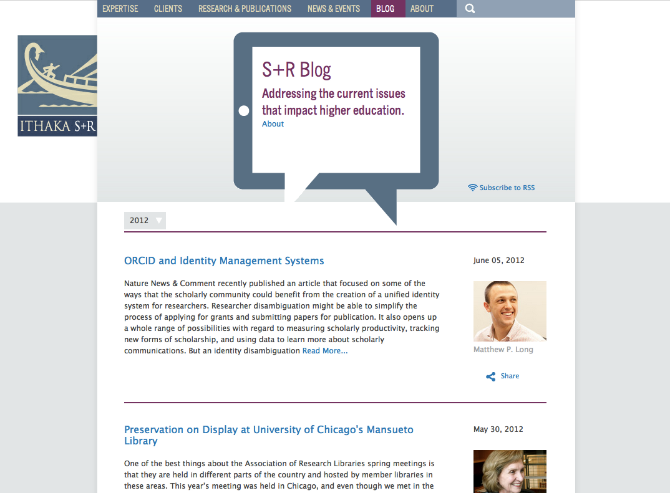Open the Clients menu item
The height and width of the screenshot is (493, 670).
[168, 9]
